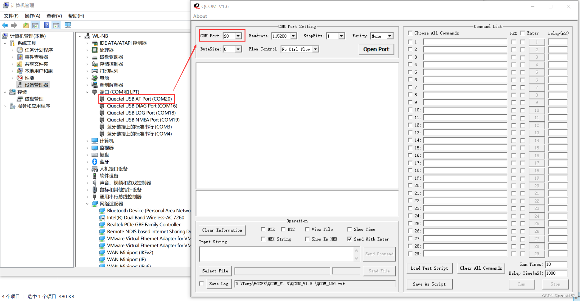Viewport: 580px width, 301px height.
Task: Select Quectel USB AT Port (COM20) device
Action: click(139, 99)
